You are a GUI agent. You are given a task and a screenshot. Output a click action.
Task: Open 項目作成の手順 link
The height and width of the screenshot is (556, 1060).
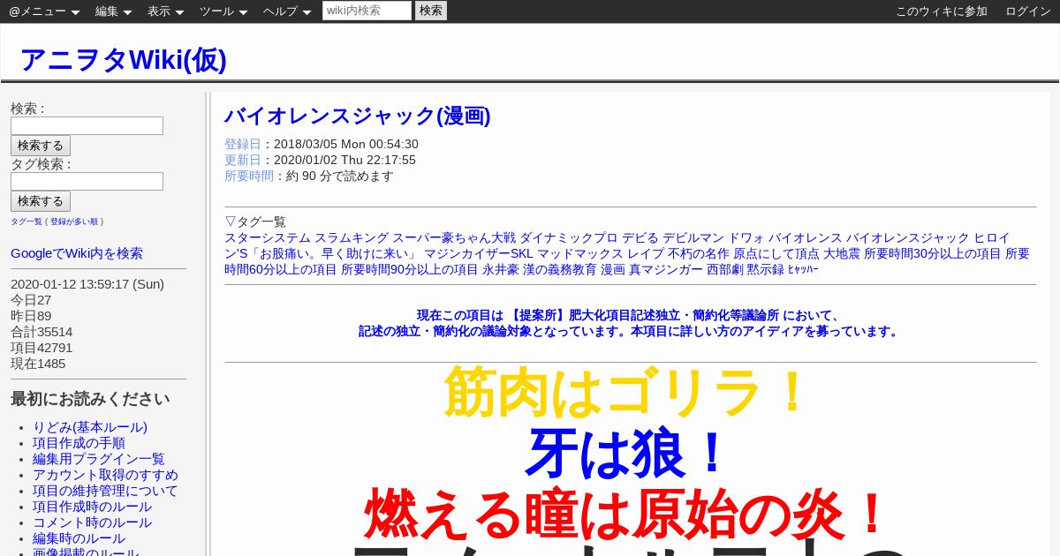pyautogui.click(x=79, y=443)
